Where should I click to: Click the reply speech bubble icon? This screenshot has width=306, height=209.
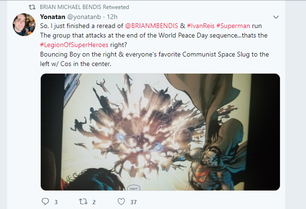pyautogui.click(x=45, y=201)
